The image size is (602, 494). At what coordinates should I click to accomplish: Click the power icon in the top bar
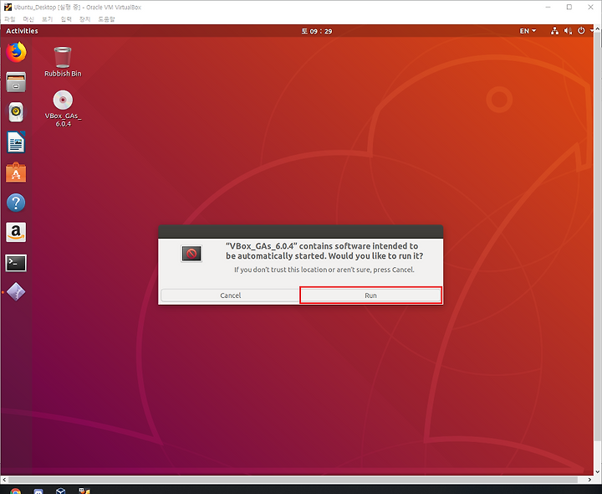(x=581, y=31)
